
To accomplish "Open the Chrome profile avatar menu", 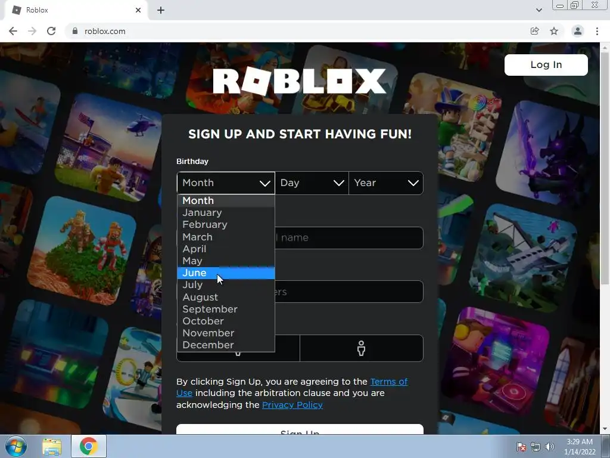I will (x=578, y=31).
